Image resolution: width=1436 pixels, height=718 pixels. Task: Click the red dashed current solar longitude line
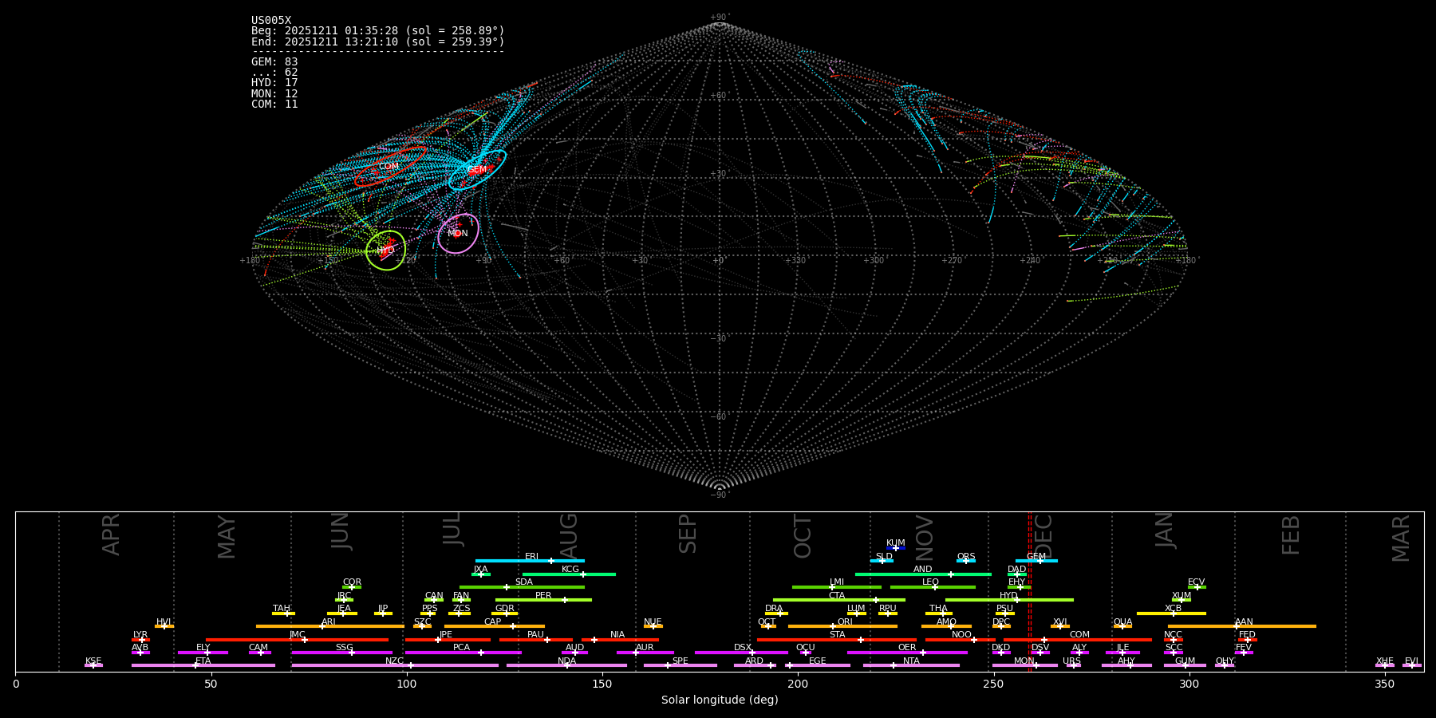point(1029,591)
